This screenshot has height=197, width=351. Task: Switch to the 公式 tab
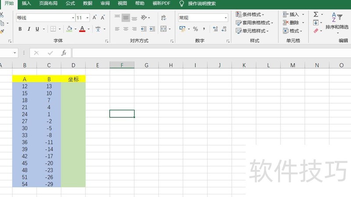pos(70,4)
